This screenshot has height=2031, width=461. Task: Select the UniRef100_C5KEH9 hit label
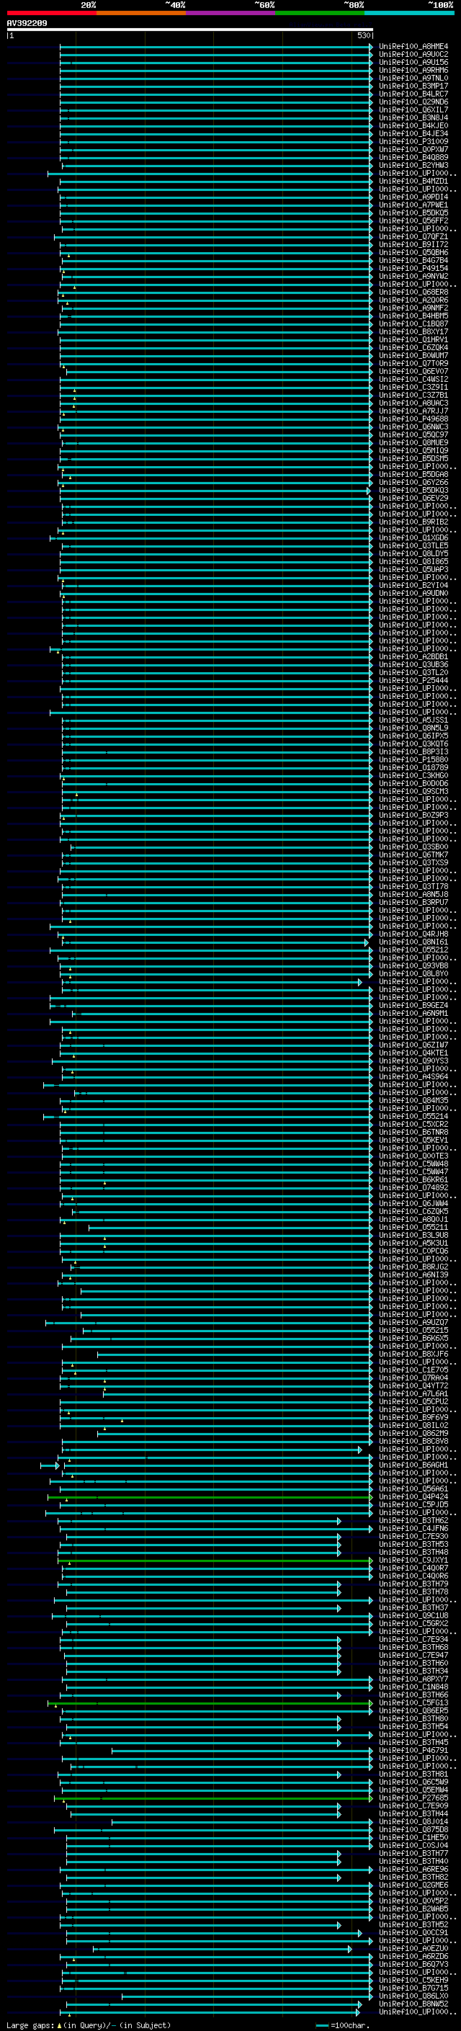pos(413,1980)
